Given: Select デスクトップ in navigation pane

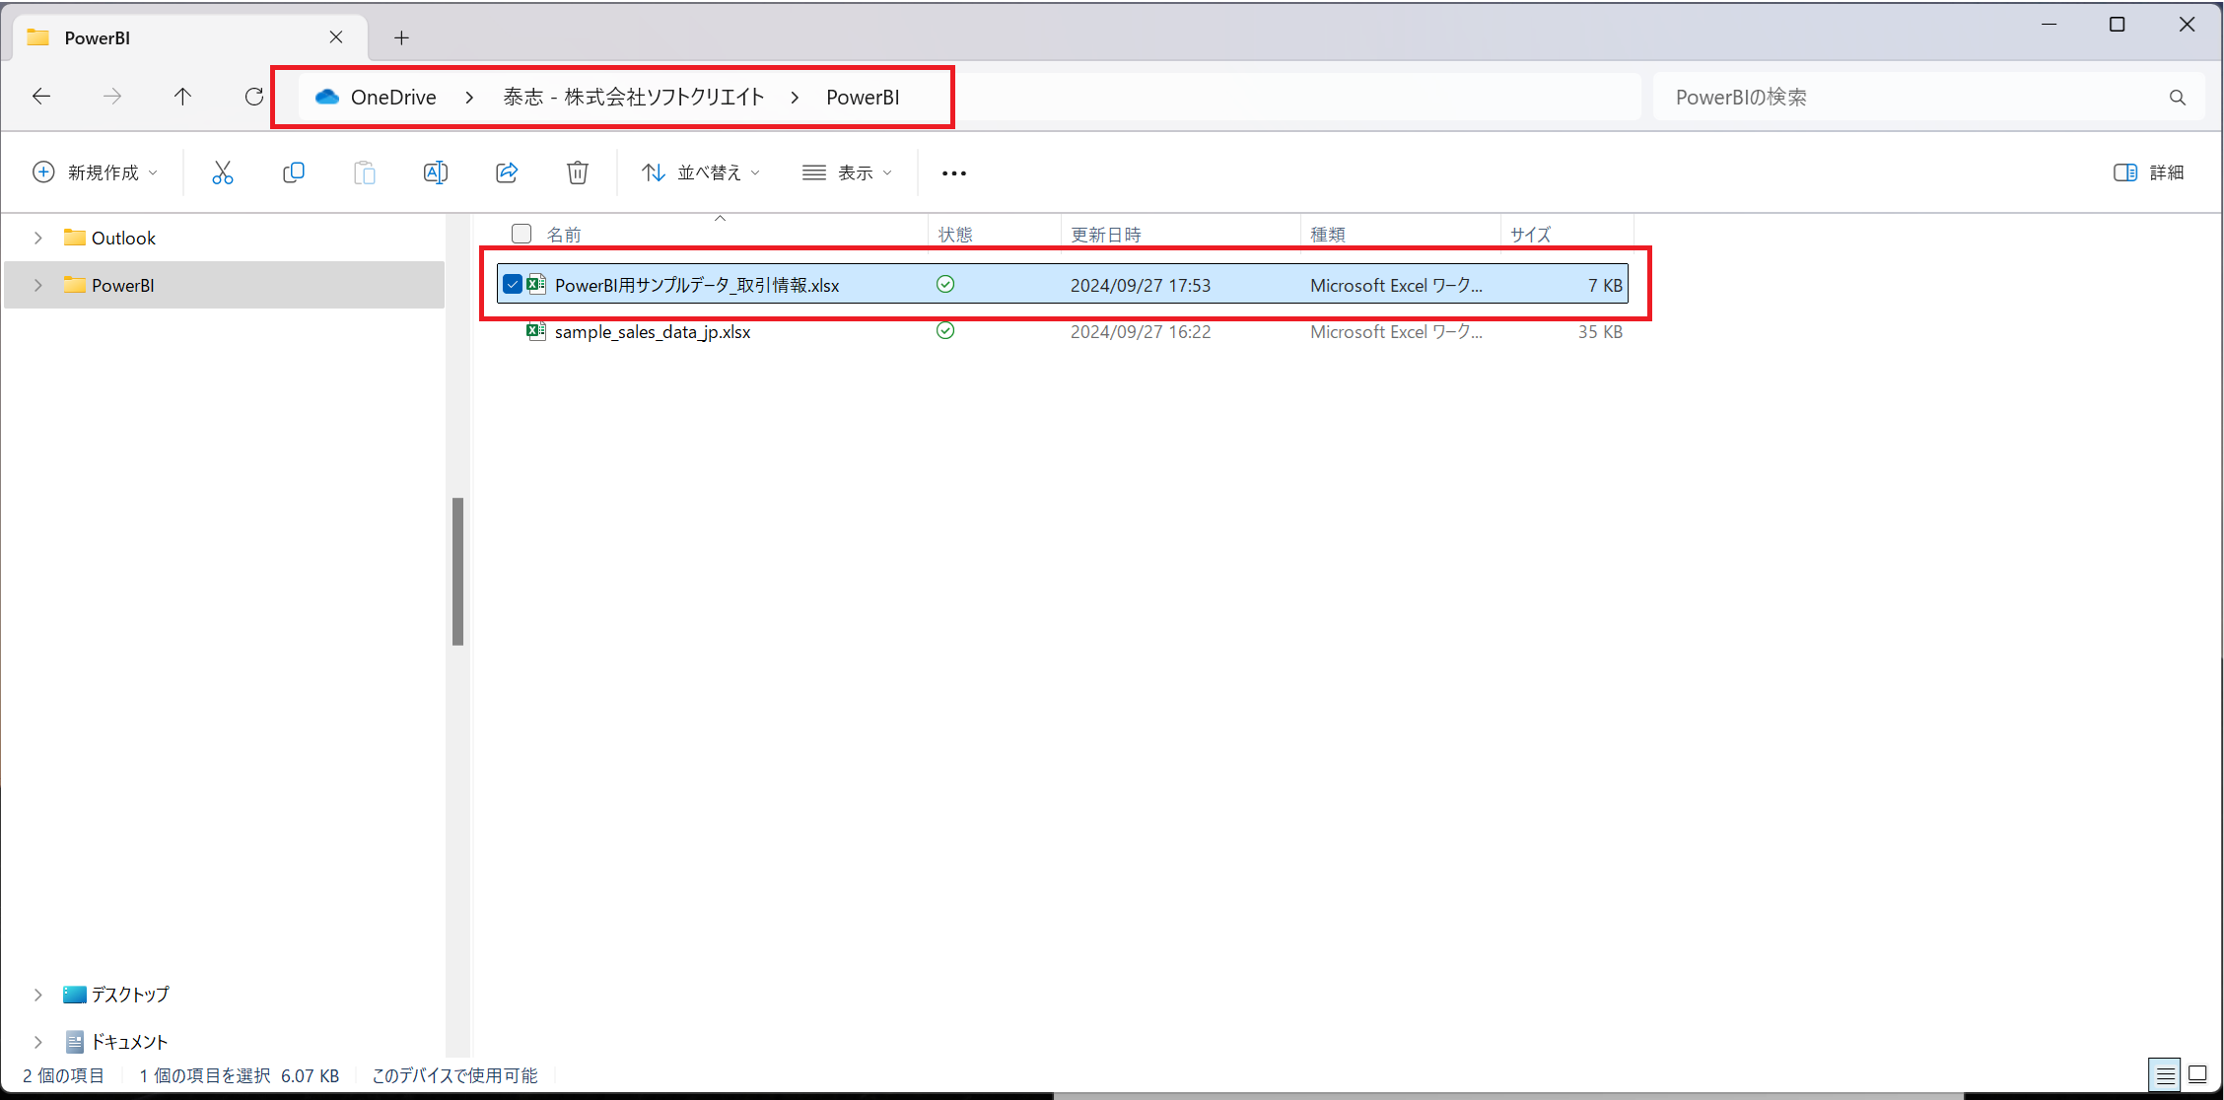Looking at the screenshot, I should tap(129, 995).
